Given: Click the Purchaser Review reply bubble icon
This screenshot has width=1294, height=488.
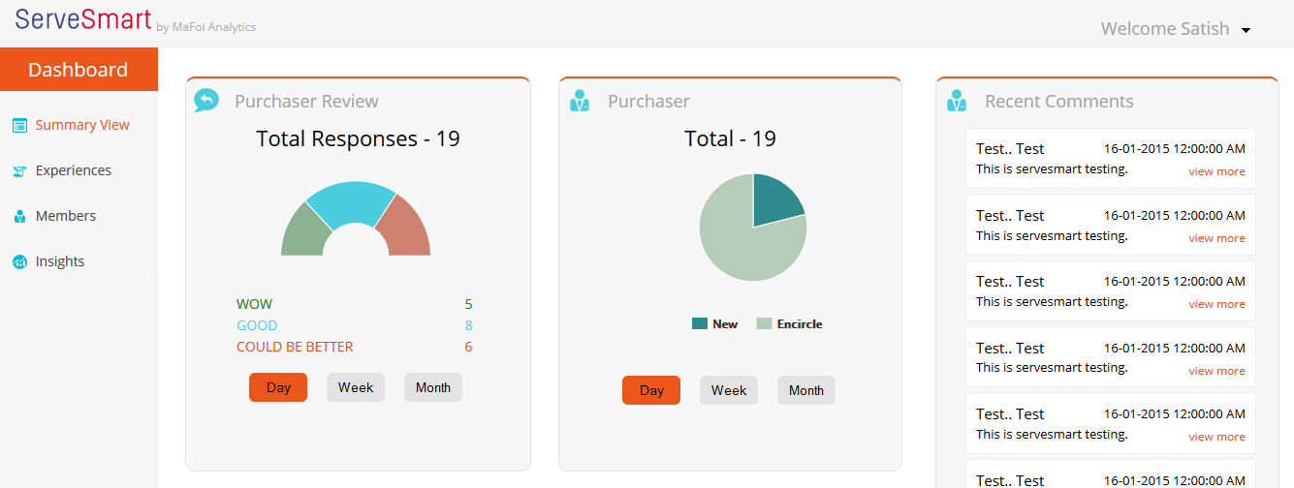Looking at the screenshot, I should click(x=205, y=101).
